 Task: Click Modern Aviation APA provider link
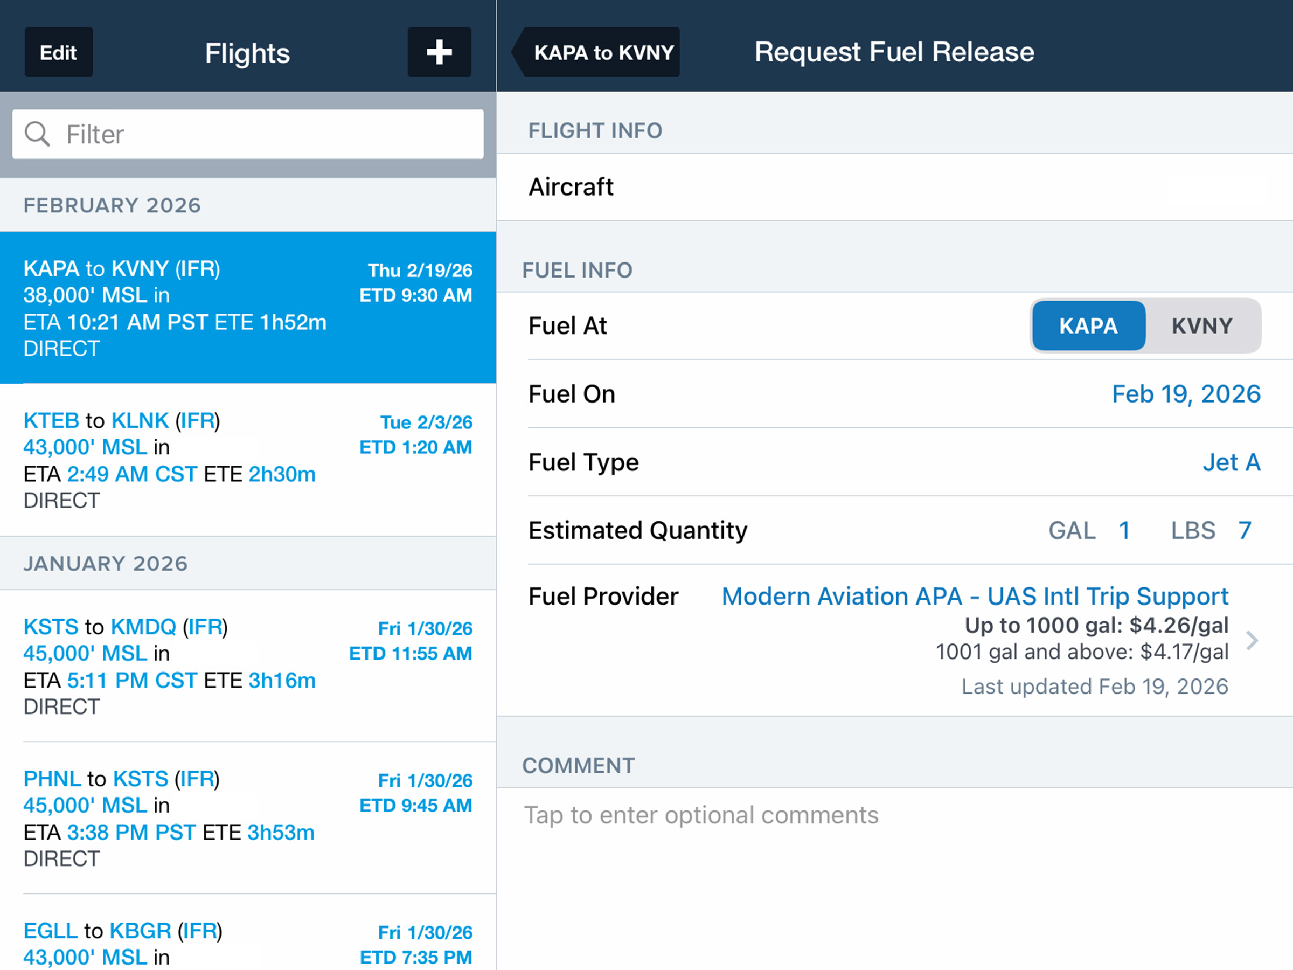[975, 597]
